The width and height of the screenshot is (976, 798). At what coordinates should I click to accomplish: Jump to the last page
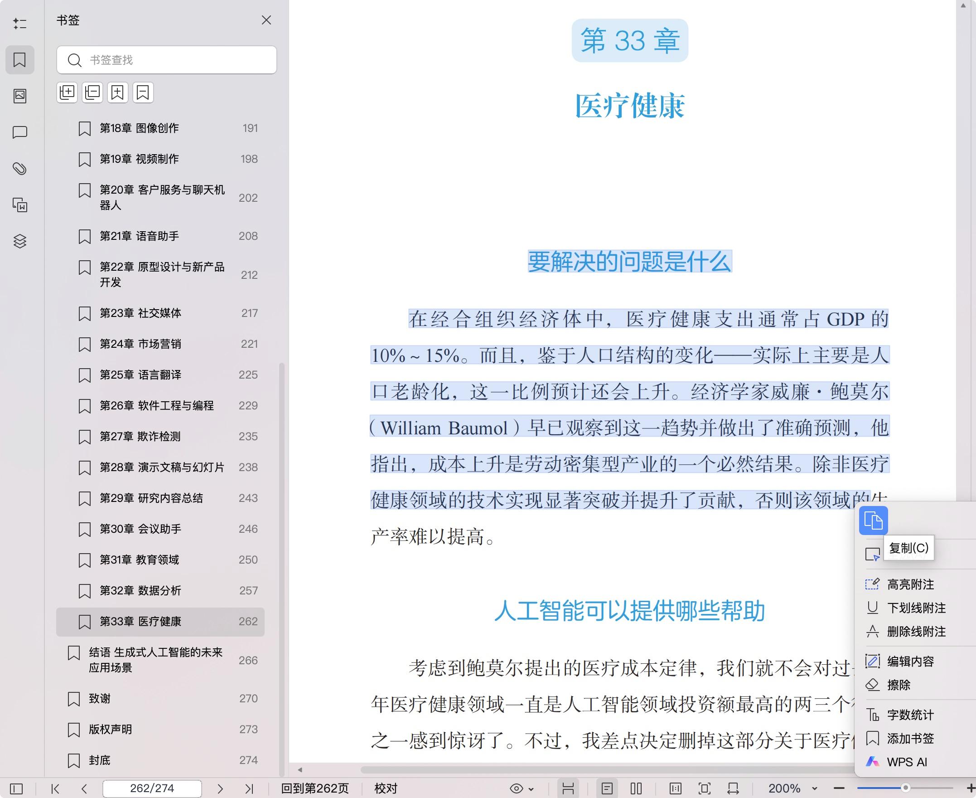pos(249,789)
